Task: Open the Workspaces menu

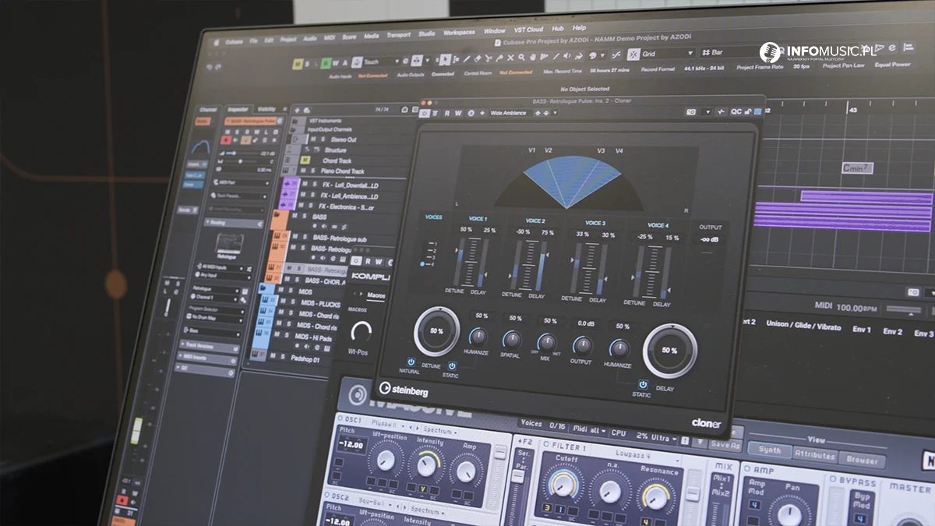Action: (459, 33)
